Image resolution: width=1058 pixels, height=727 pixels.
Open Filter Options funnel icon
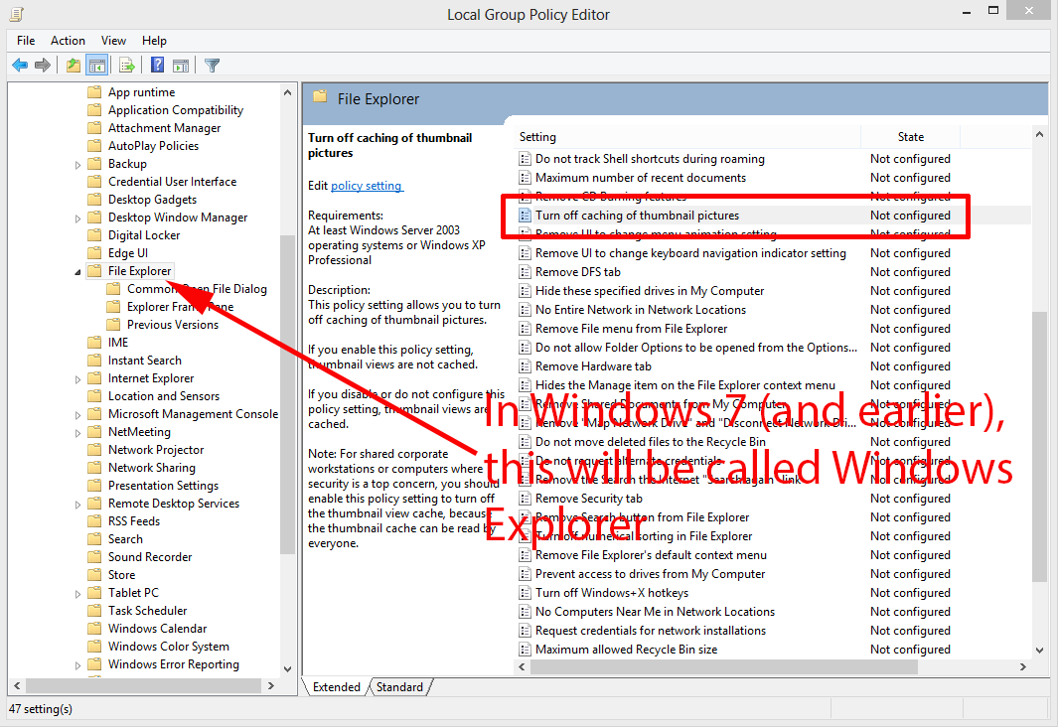click(212, 66)
